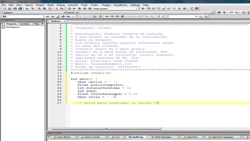
Task: Click the Step out debug icon
Action: coord(164,8)
